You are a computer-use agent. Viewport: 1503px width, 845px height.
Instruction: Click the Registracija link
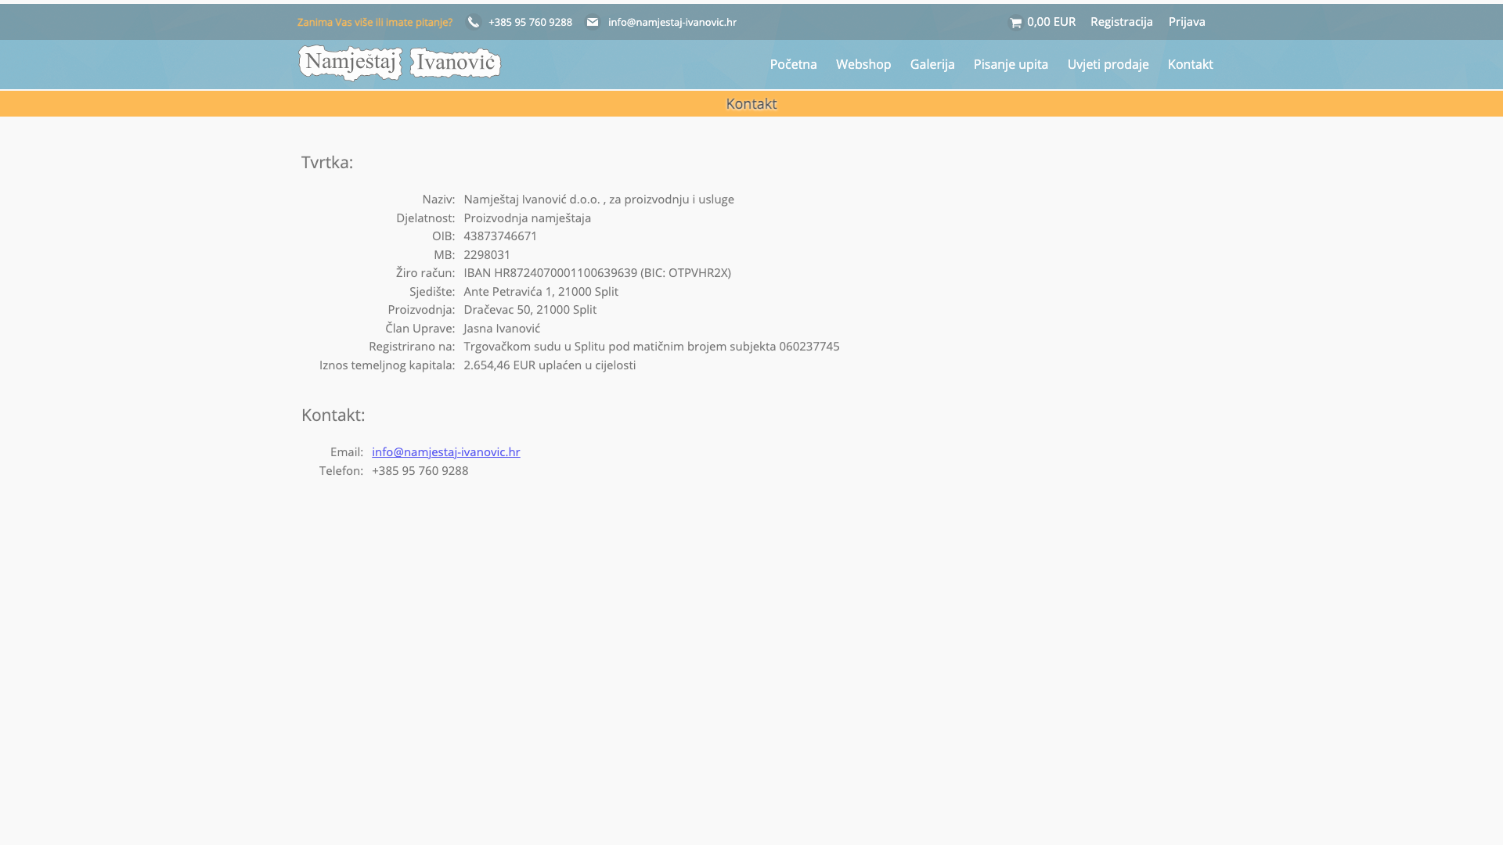[1121, 22]
